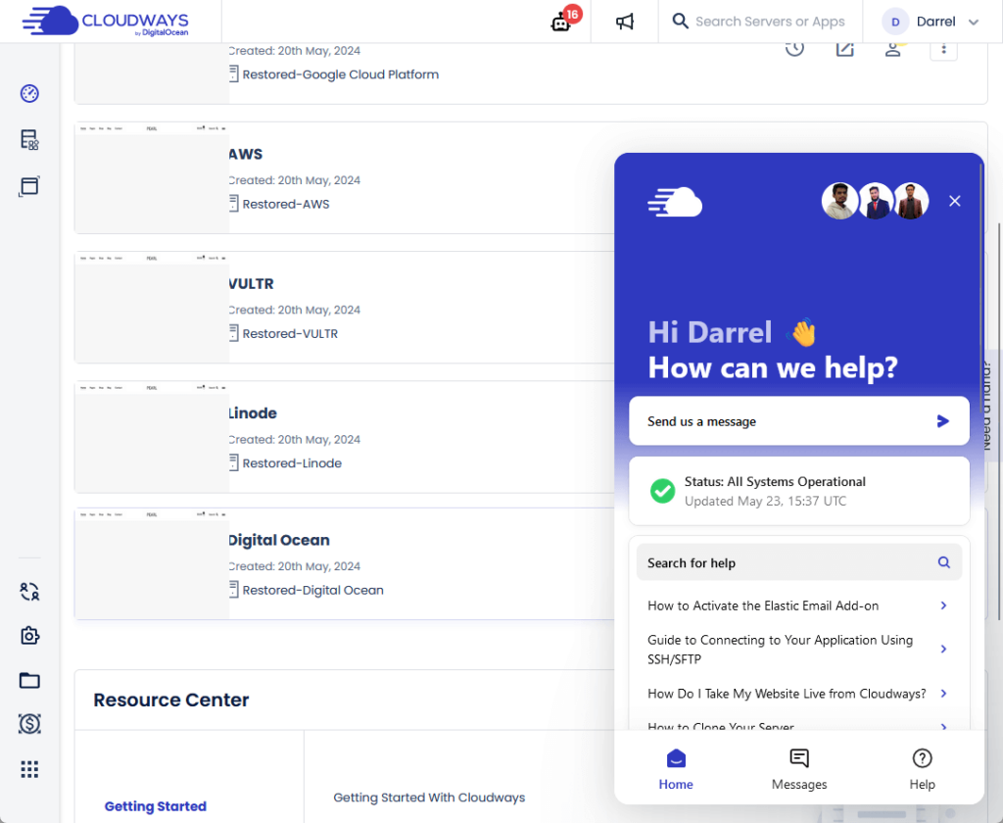Click the VULTR application thumbnail
This screenshot has width=1003, height=823.
point(152,308)
